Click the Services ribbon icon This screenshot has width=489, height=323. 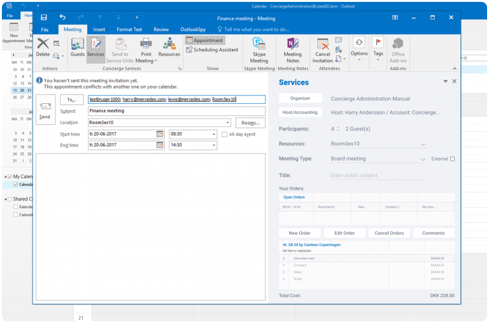click(96, 45)
